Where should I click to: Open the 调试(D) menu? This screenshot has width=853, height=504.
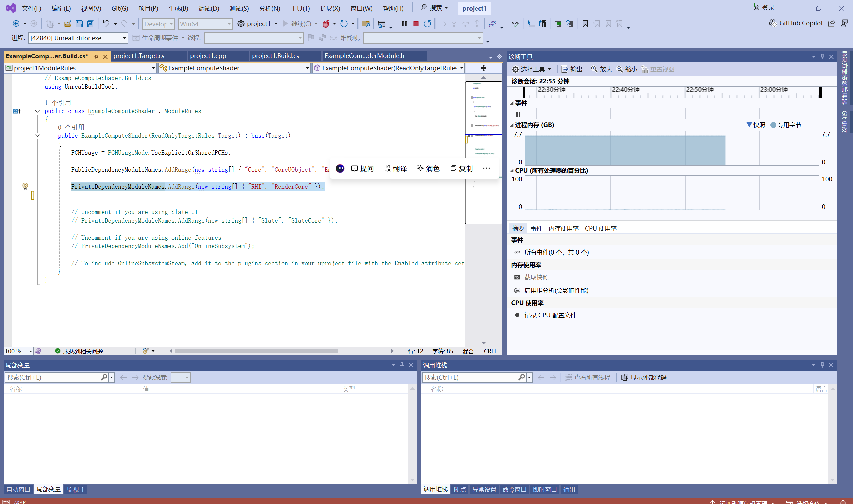click(x=209, y=8)
